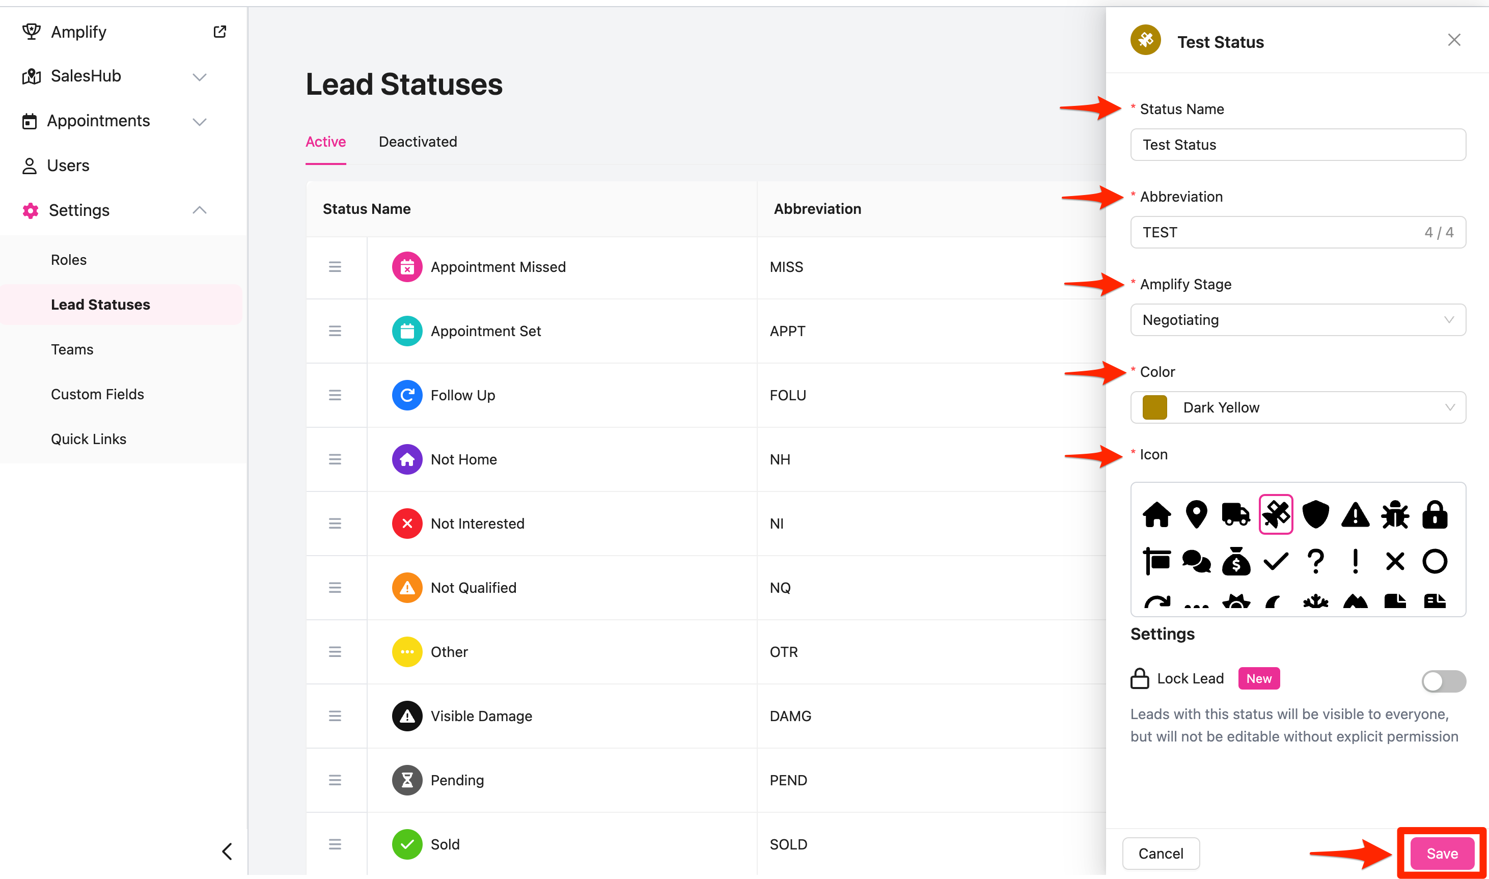Collapse the Settings sidebar section
The image size is (1489, 879).
[x=199, y=210]
